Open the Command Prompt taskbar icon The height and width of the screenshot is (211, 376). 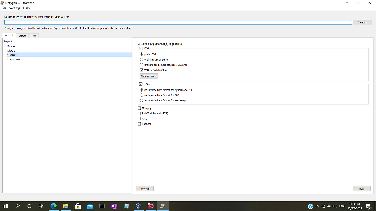pyautogui.click(x=102, y=206)
